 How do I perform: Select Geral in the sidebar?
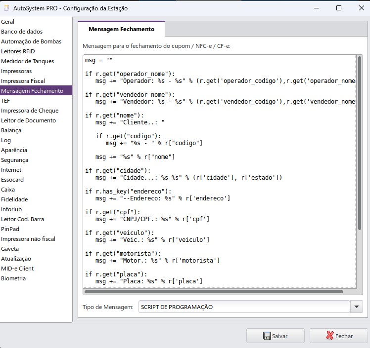(8, 22)
